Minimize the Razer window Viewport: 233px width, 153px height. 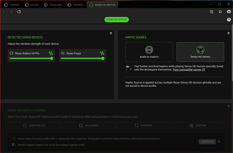210,4
